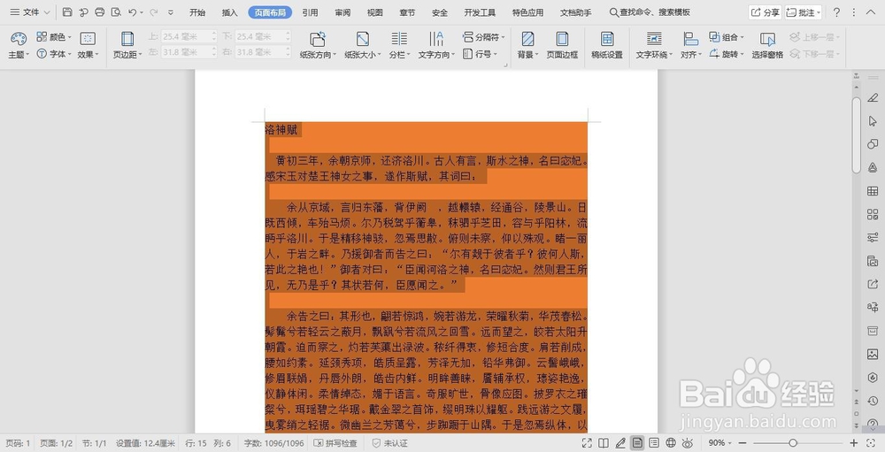
Task: Click the shapes tool in right sidebar
Action: click(873, 144)
